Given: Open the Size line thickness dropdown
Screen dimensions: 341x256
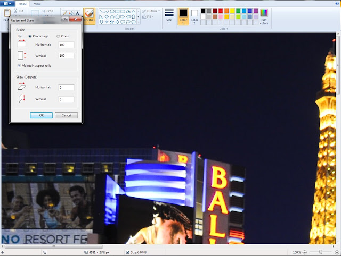Looking at the screenshot, I should (169, 16).
